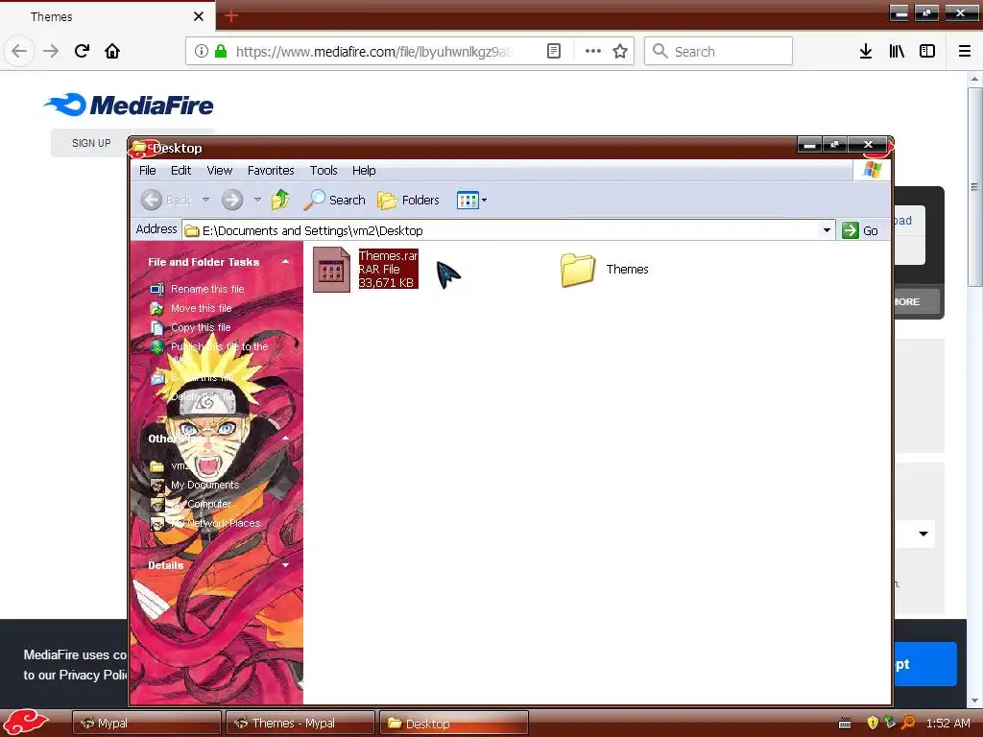Toggle browser sidebar icon
The image size is (983, 737).
point(927,51)
